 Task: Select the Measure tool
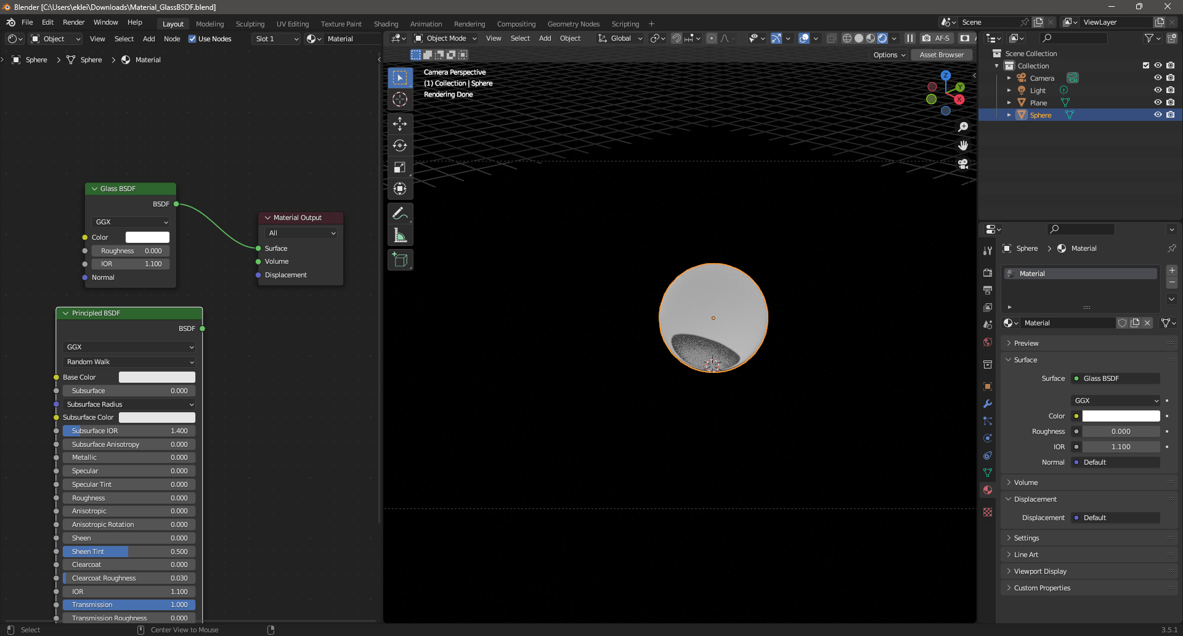(400, 235)
